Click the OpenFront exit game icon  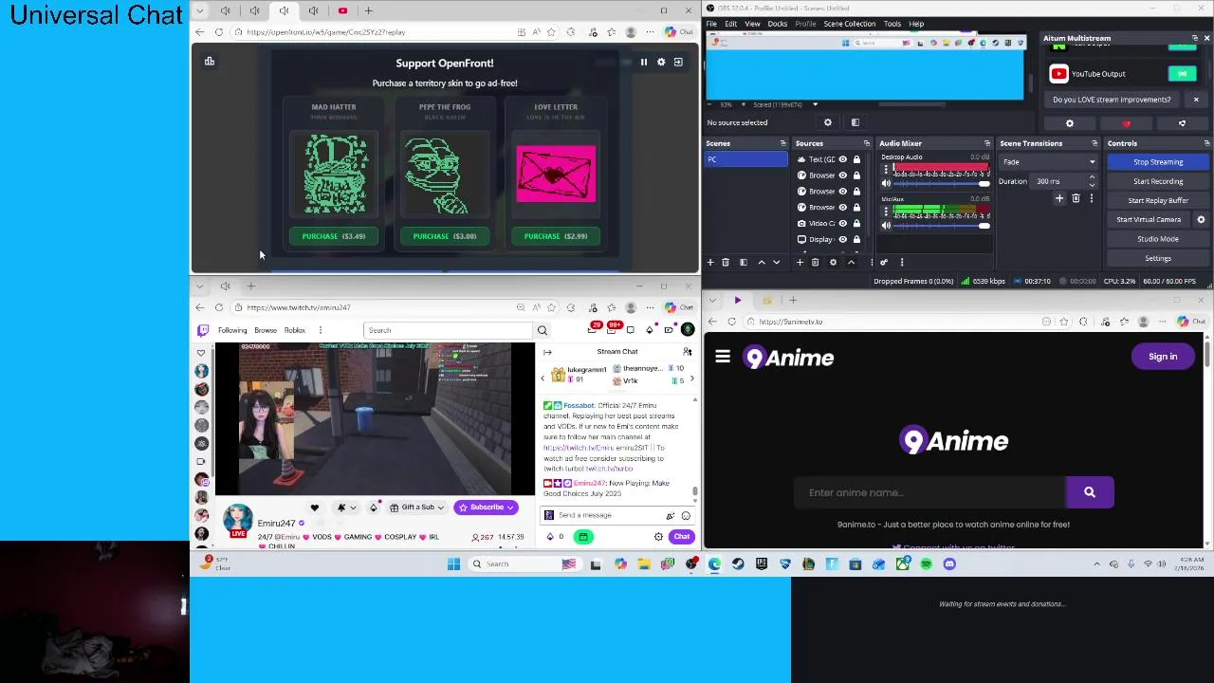(x=678, y=62)
